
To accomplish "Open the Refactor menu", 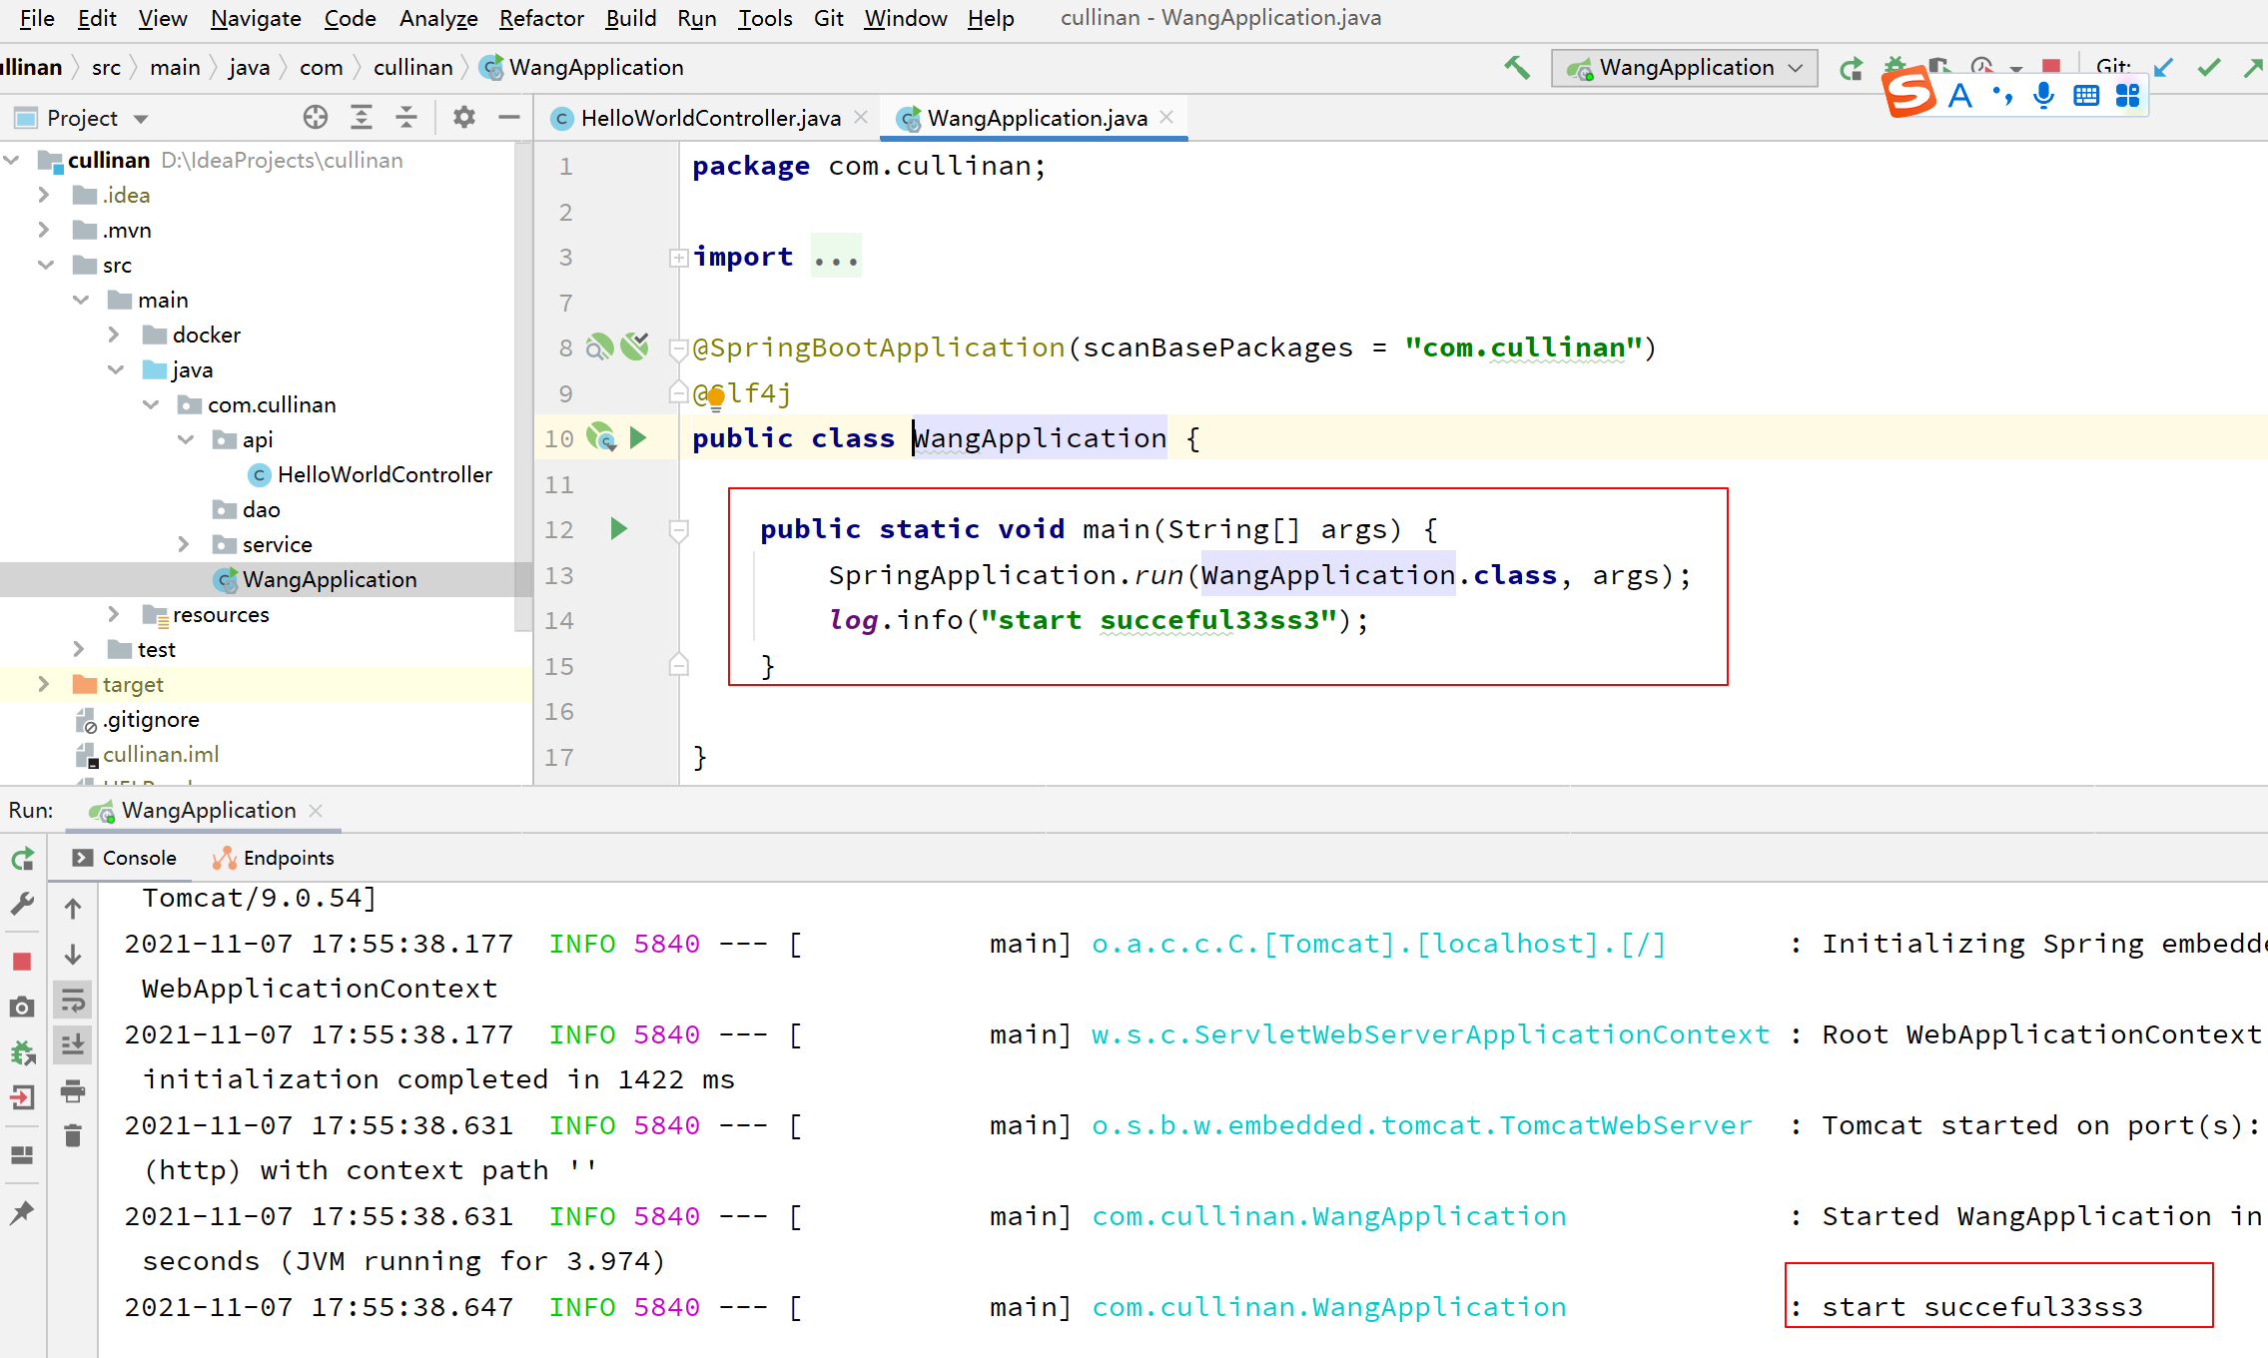I will 541,18.
